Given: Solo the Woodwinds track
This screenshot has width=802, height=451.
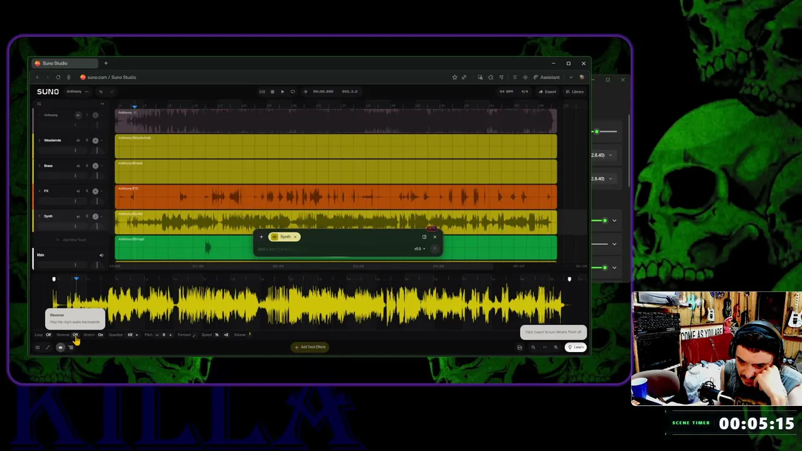Looking at the screenshot, I should click(86, 140).
